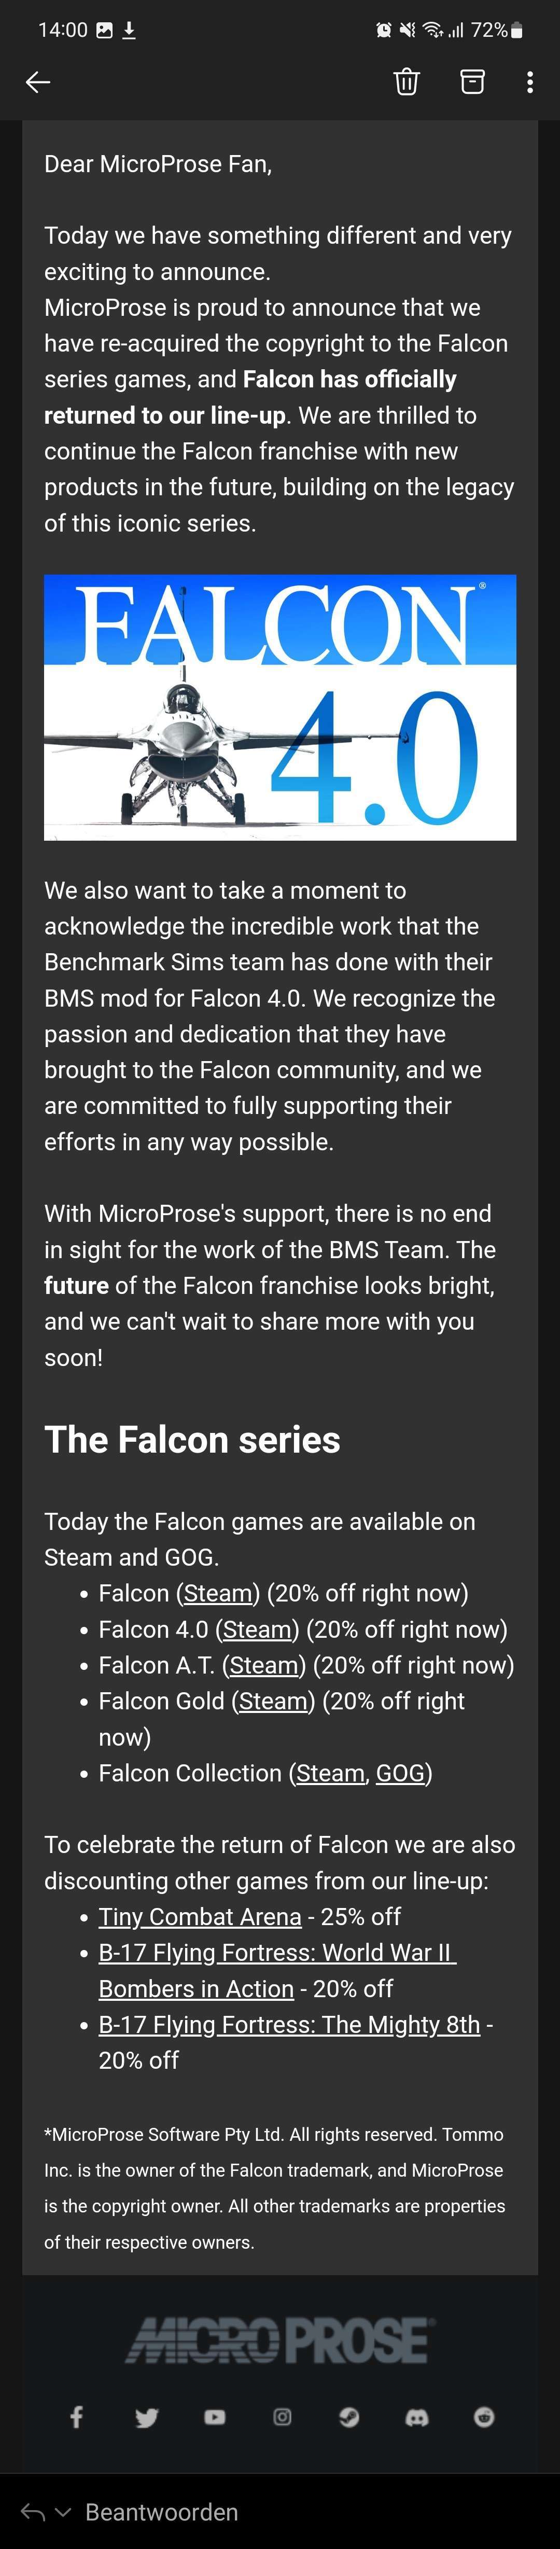Viewport: 560px width, 2549px height.
Task: Open MicroProse Twitter icon in footer
Action: [x=146, y=2417]
